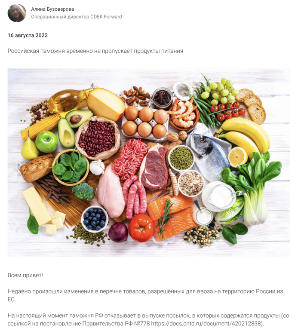
Task: Click the egg carton in the photo
Action: (x=145, y=123)
